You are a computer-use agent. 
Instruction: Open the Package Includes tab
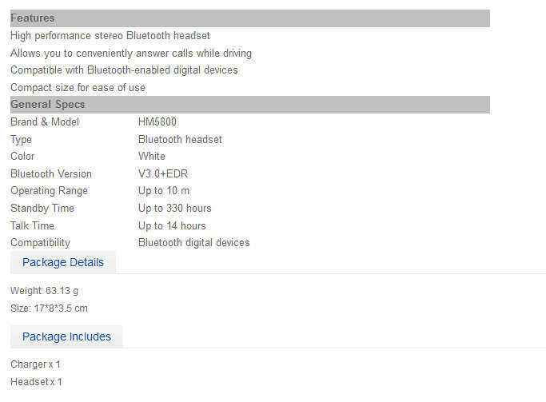point(66,336)
